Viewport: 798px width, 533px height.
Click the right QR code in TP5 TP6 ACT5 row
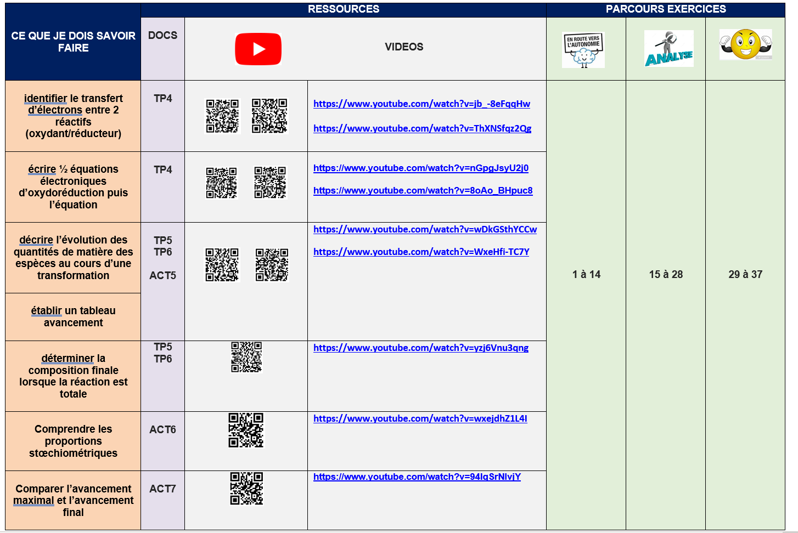272,265
